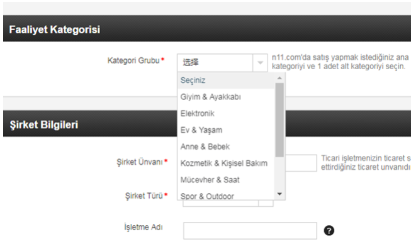Click into the Şirket Ünvanı input field

(x=301, y=163)
